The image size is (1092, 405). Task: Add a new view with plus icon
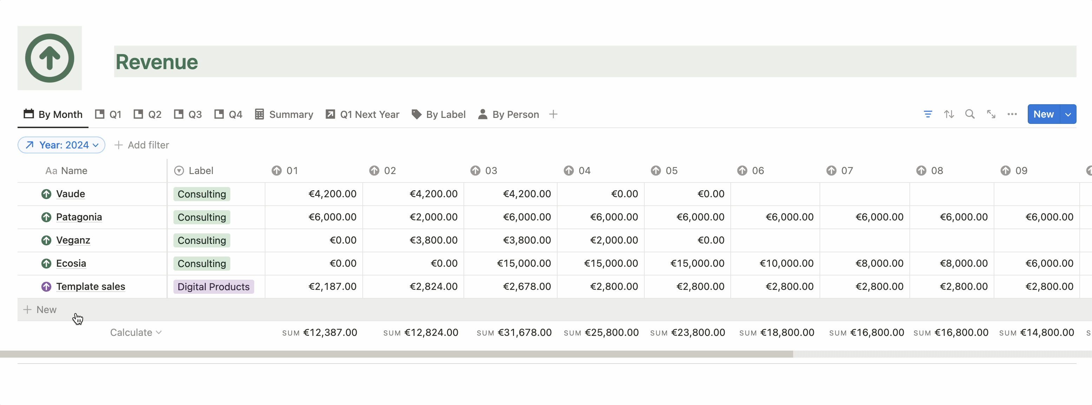(553, 114)
